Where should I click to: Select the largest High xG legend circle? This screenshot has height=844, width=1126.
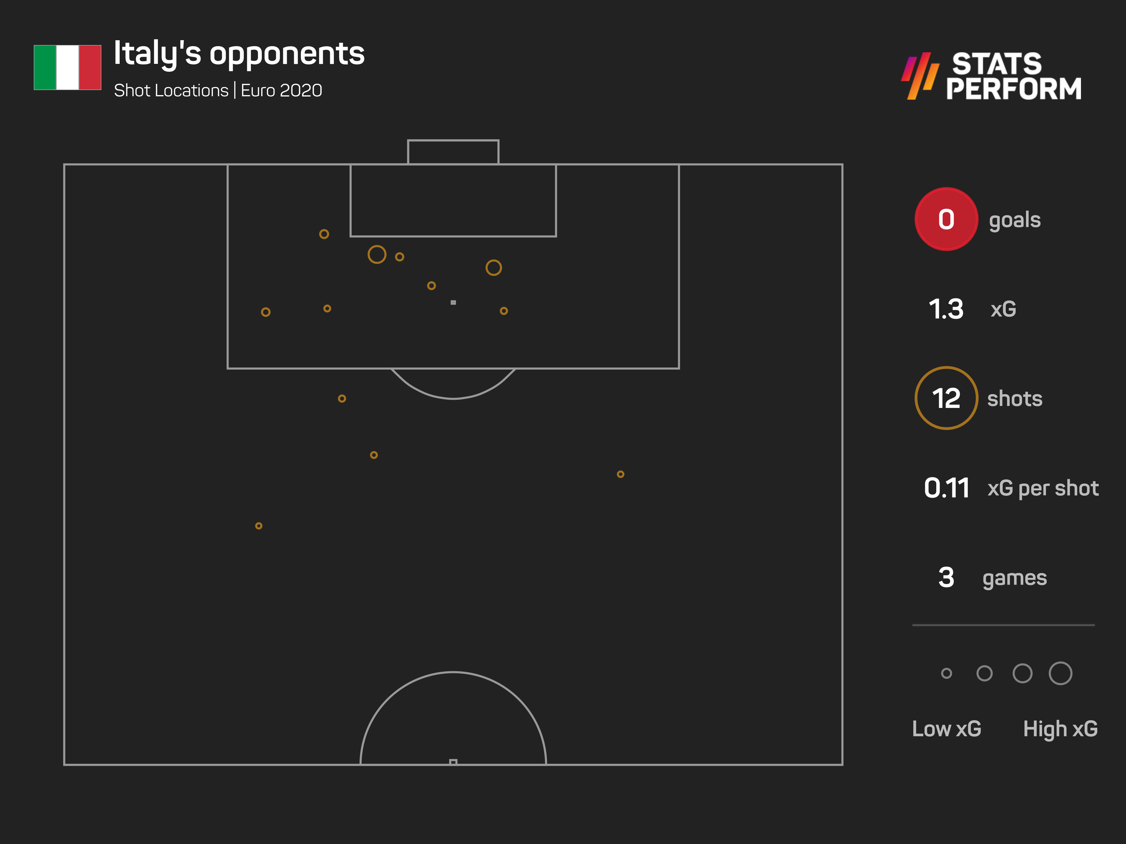tap(1060, 674)
